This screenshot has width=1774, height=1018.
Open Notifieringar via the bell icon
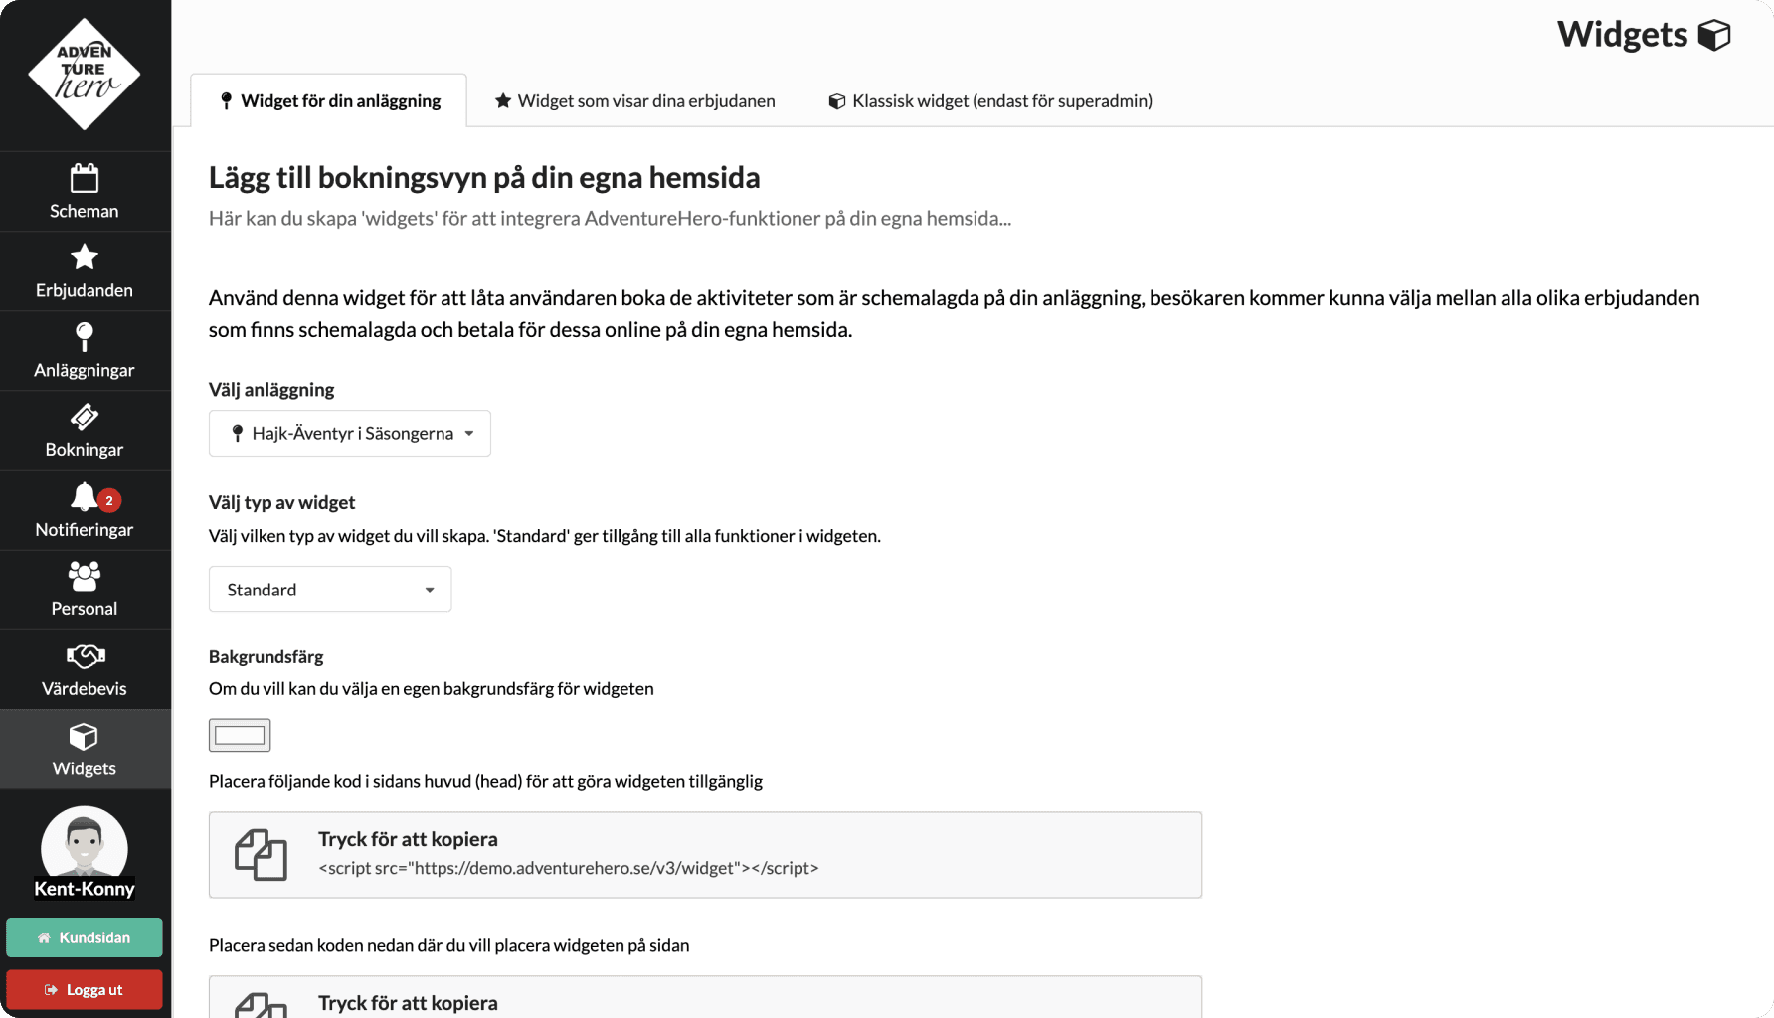(85, 496)
